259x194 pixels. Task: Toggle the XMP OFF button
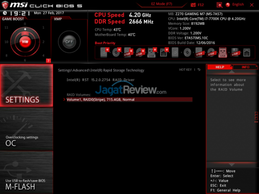69,42
